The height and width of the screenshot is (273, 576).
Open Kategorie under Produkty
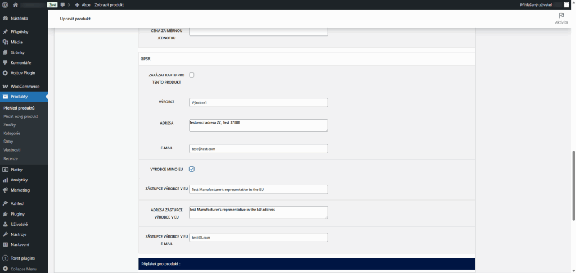point(12,133)
